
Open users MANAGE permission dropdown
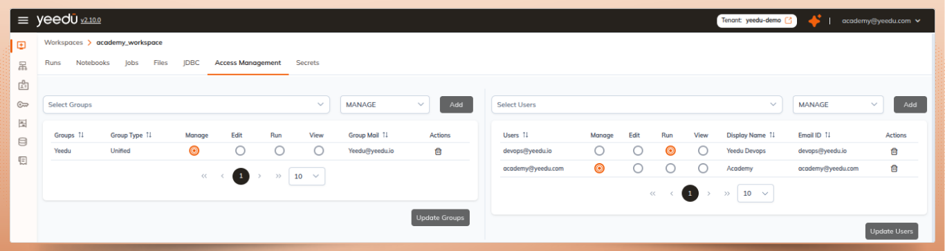(x=838, y=104)
